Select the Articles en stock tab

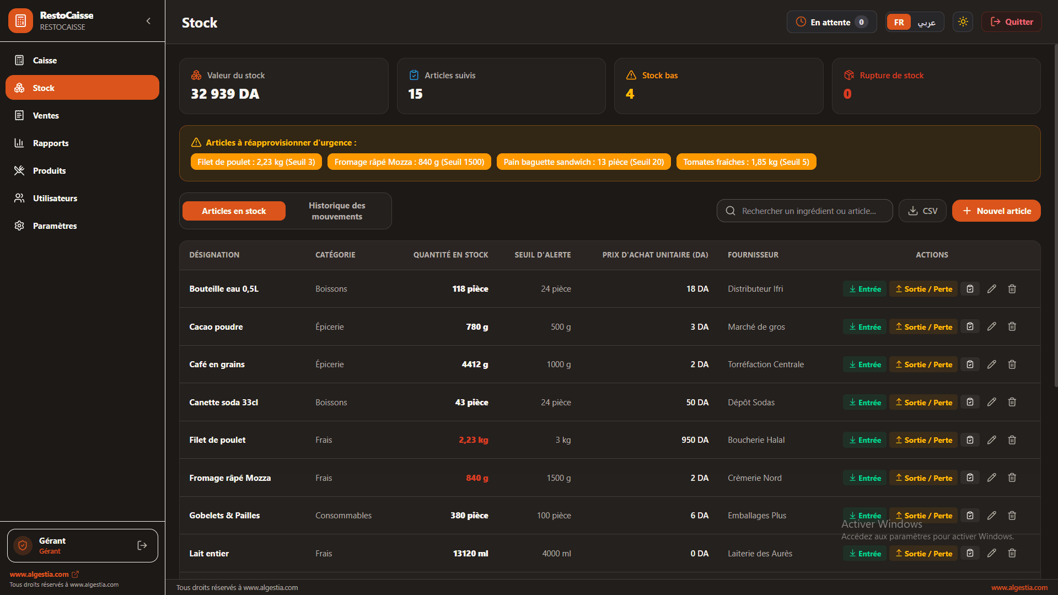click(234, 211)
